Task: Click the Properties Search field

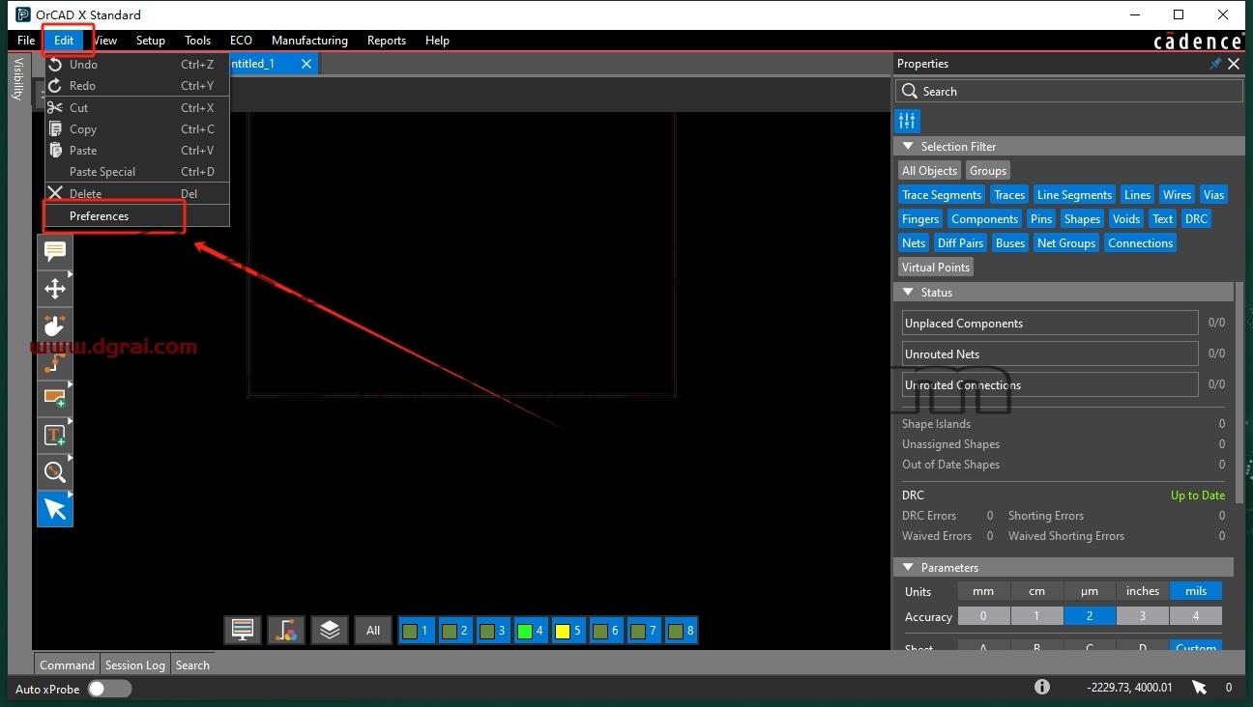Action: pos(1069,91)
